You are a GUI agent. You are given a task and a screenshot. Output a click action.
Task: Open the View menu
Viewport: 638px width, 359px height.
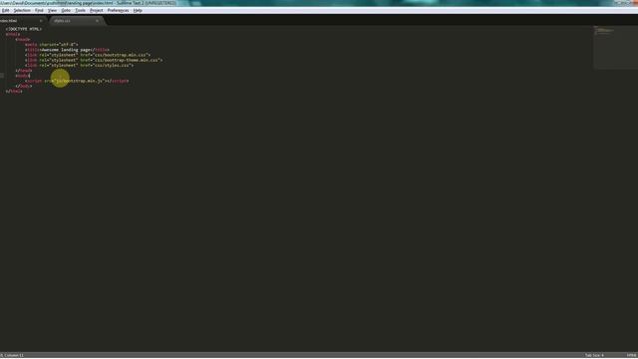tap(52, 10)
